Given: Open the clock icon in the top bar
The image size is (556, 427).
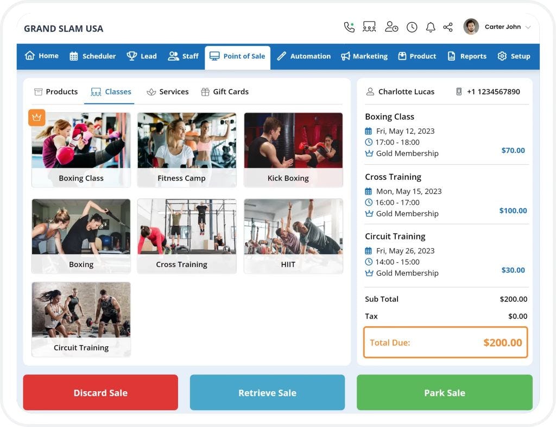Looking at the screenshot, I should 412,27.
